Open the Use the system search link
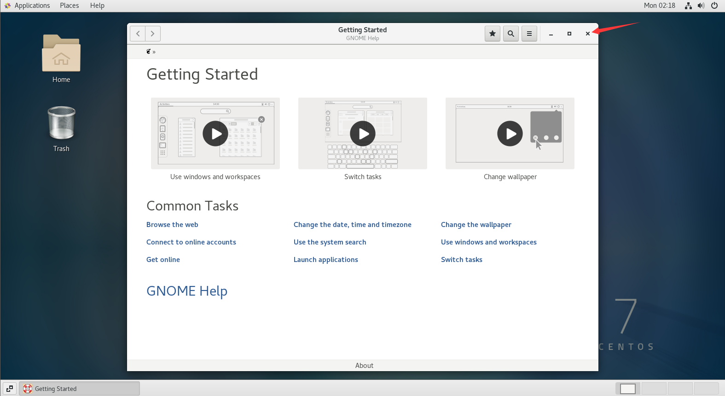The height and width of the screenshot is (396, 725). pos(330,242)
